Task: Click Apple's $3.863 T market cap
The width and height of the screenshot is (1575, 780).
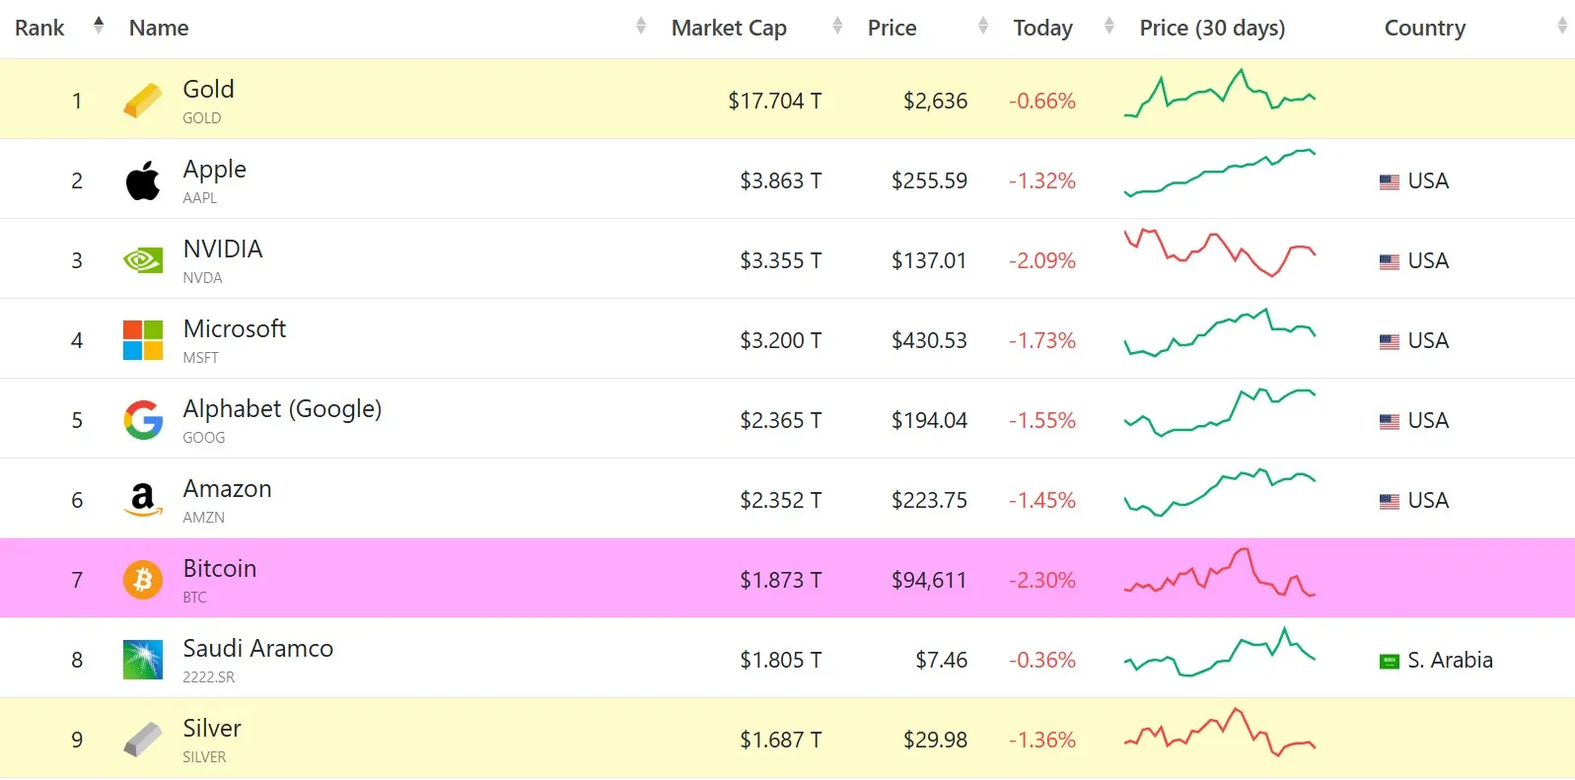Action: coord(780,180)
